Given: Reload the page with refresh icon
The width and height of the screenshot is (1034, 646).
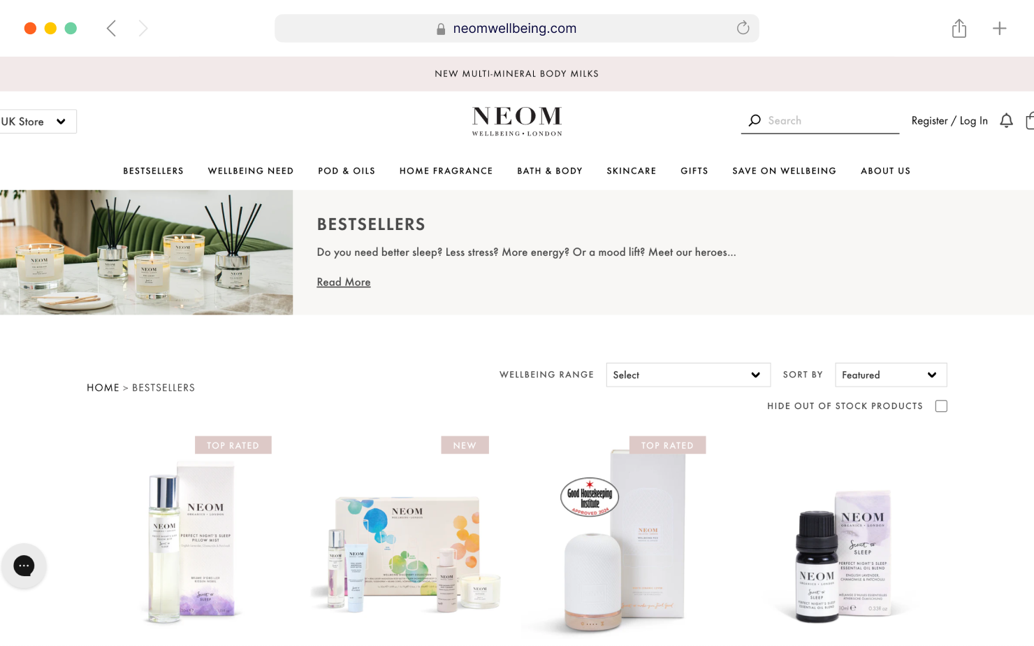Looking at the screenshot, I should (743, 28).
